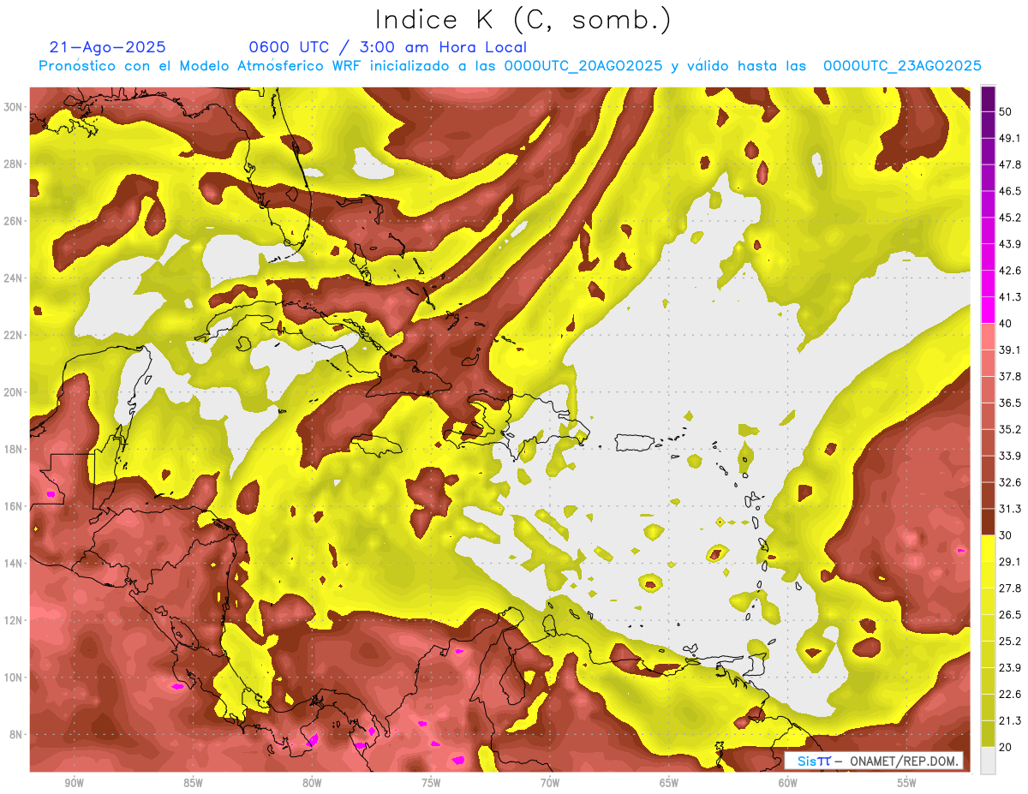The image size is (1028, 794).
Task: Click the latitude axis label '24N'
Action: click(x=13, y=278)
